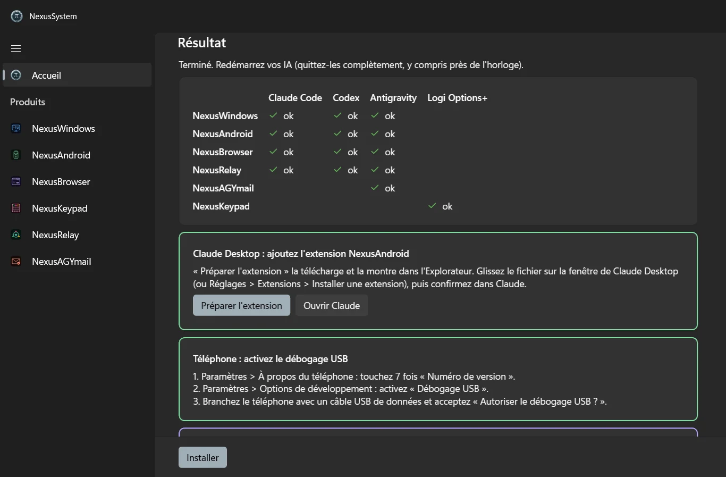Open the Accueil page

77,75
